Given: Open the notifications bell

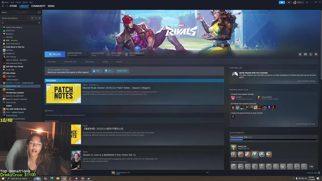Looking at the screenshot, I should pyautogui.click(x=289, y=2).
